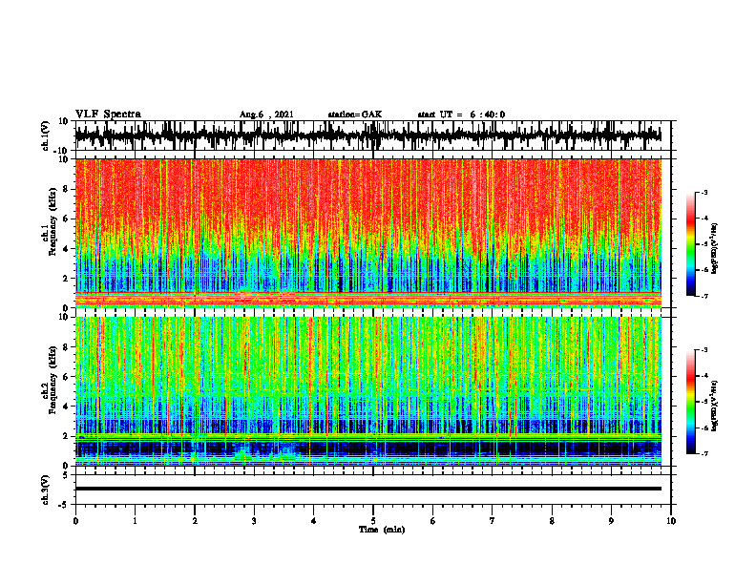Click the "-7" label on the lower color scale

click(x=704, y=453)
